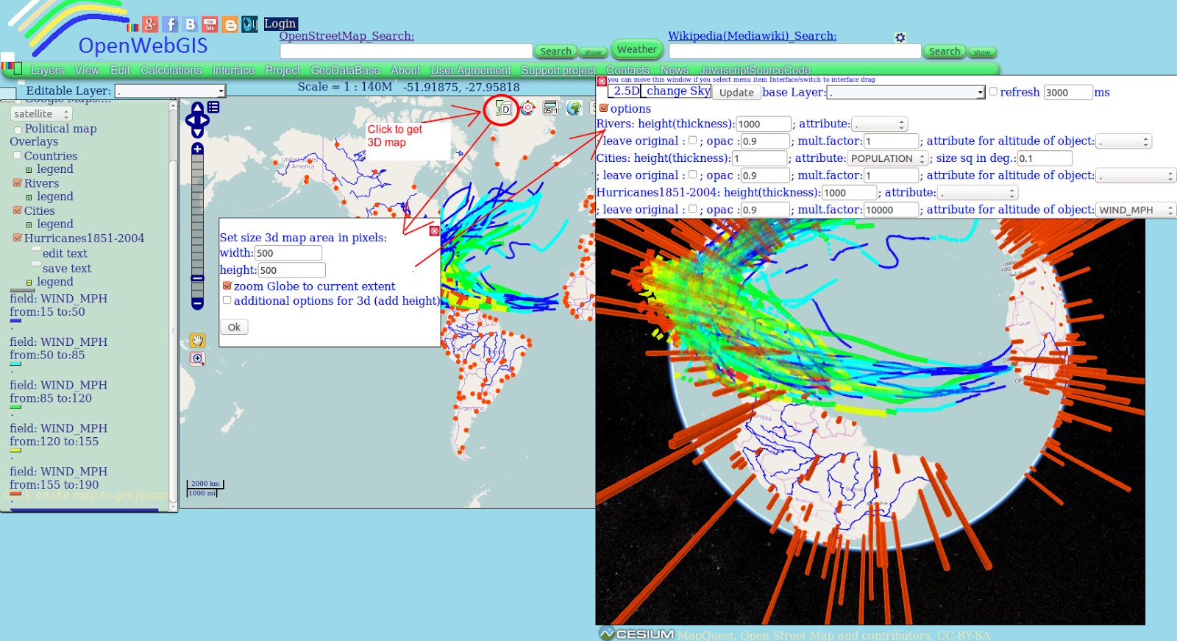Expand the Cities legend icon

(29, 225)
